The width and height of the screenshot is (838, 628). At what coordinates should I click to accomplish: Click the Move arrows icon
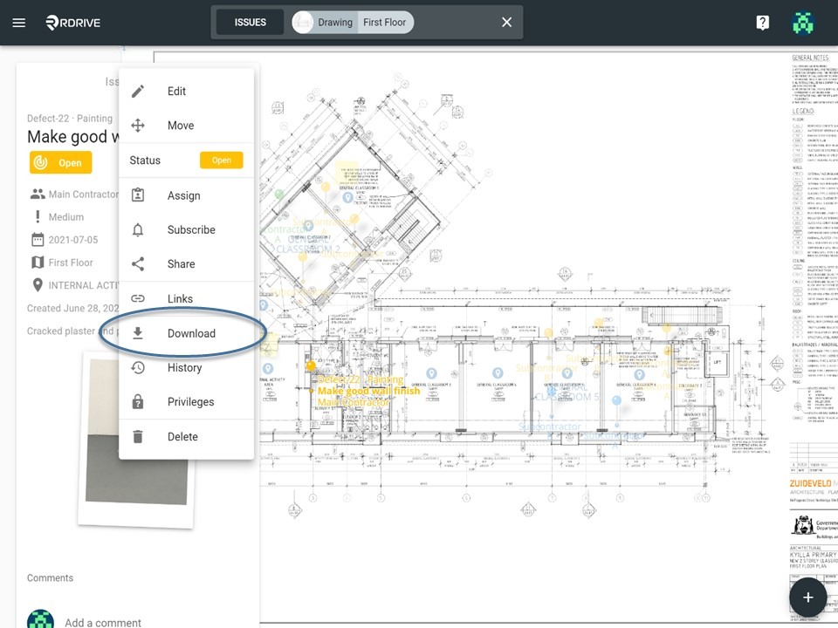point(138,126)
